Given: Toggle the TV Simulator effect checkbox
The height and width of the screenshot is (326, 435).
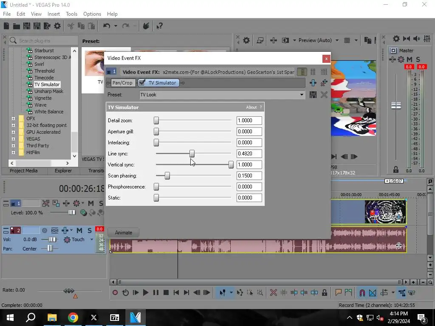Looking at the screenshot, I should (x=142, y=83).
